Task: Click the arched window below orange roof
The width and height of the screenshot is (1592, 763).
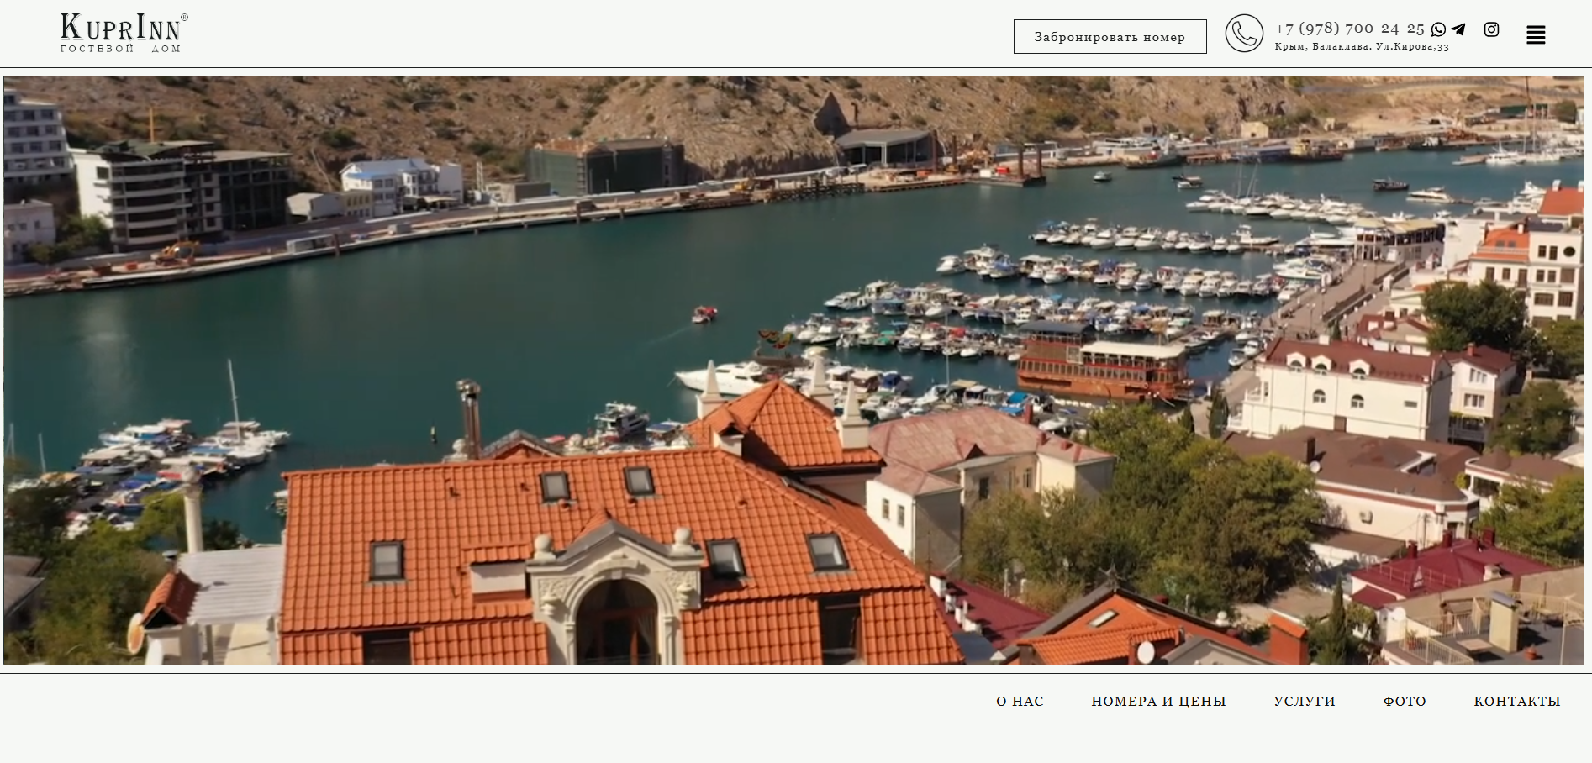Action: [x=616, y=620]
